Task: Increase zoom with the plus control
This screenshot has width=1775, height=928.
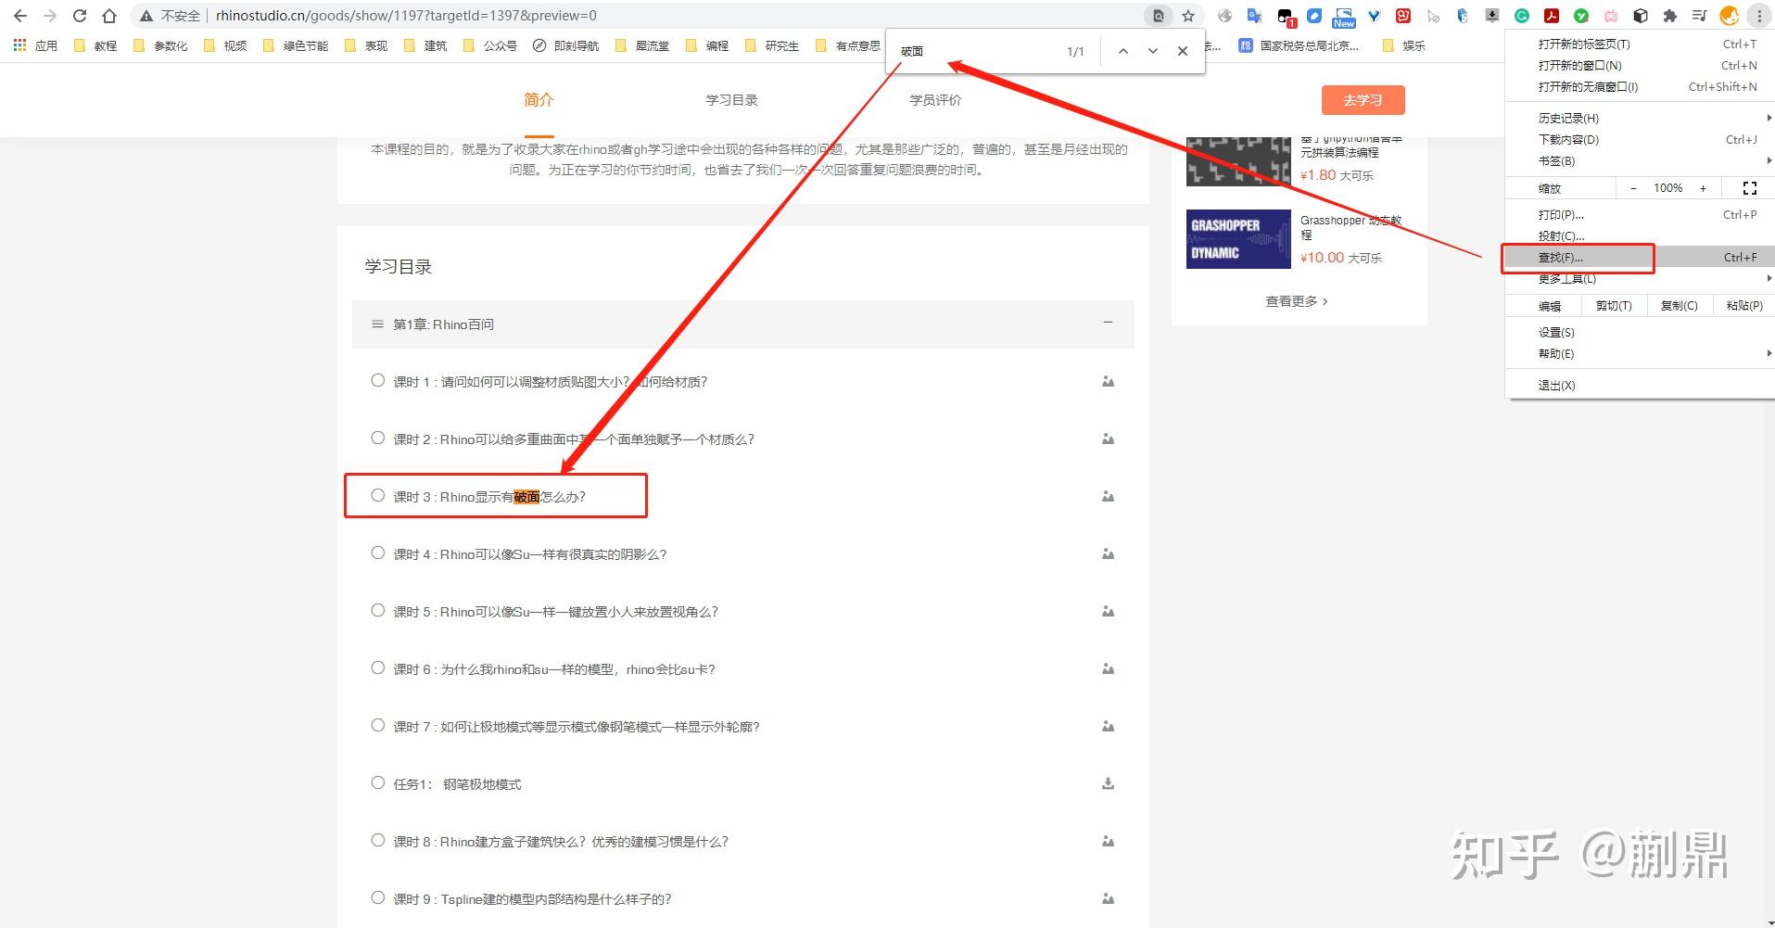Action: pos(1703,188)
